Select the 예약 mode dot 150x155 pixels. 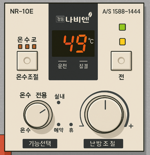(x=59, y=124)
